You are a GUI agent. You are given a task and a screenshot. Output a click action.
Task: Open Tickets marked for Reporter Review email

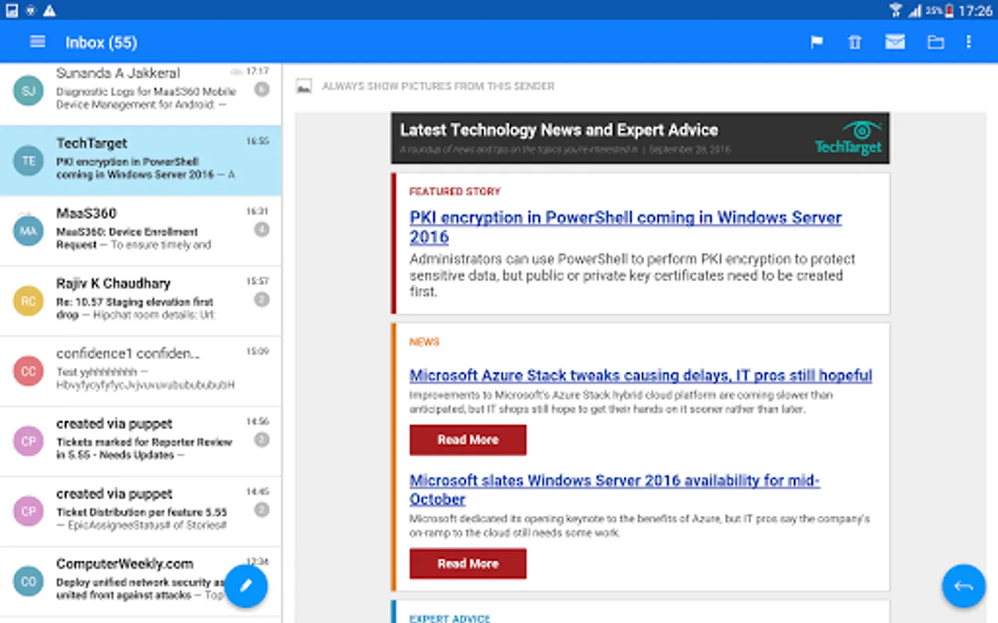141,441
